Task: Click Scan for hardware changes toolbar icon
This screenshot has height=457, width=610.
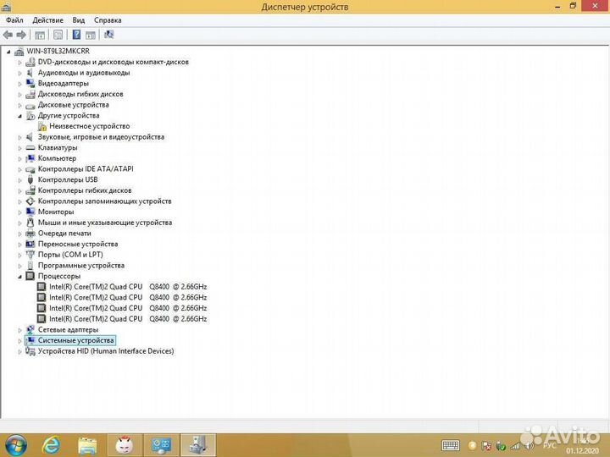Action: click(x=108, y=35)
